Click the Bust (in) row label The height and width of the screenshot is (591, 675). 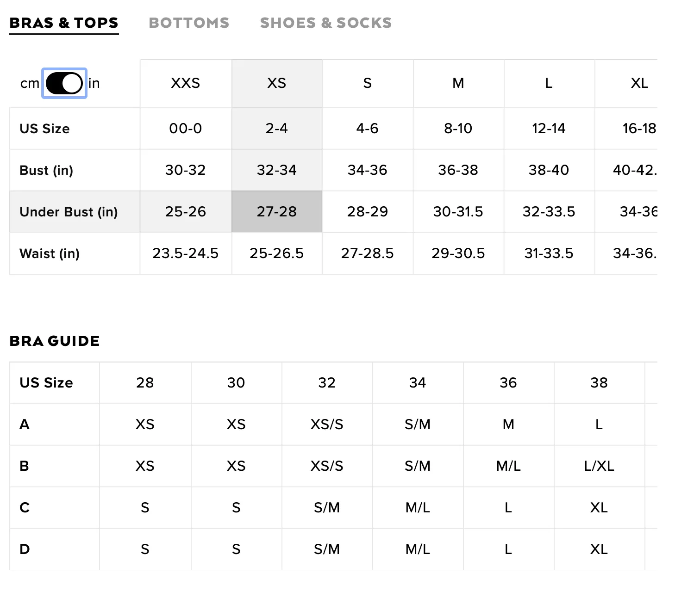46,170
